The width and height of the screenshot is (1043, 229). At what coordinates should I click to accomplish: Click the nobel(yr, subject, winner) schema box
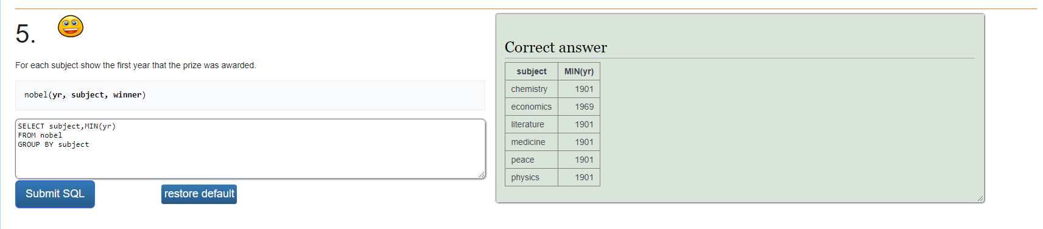(250, 95)
